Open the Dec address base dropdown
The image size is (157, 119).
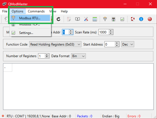[x=128, y=44]
